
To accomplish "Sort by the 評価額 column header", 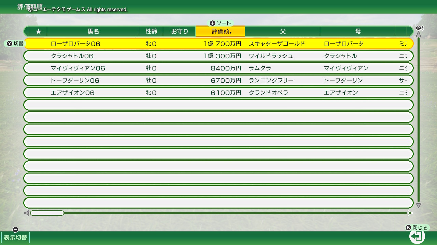I will pos(220,31).
